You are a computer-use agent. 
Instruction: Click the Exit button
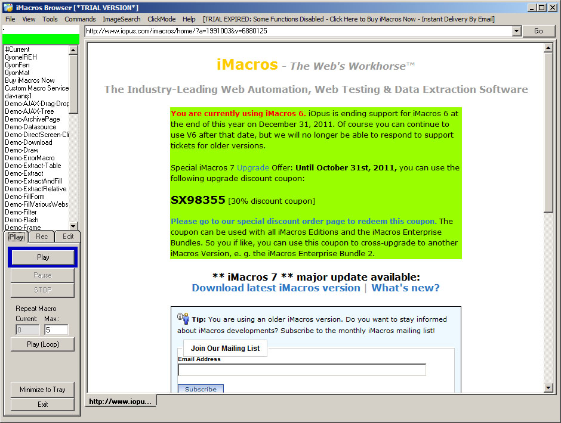point(43,405)
